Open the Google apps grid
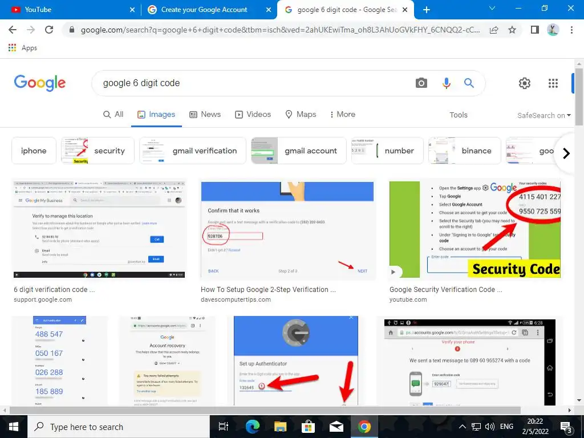The height and width of the screenshot is (438, 584). click(553, 83)
